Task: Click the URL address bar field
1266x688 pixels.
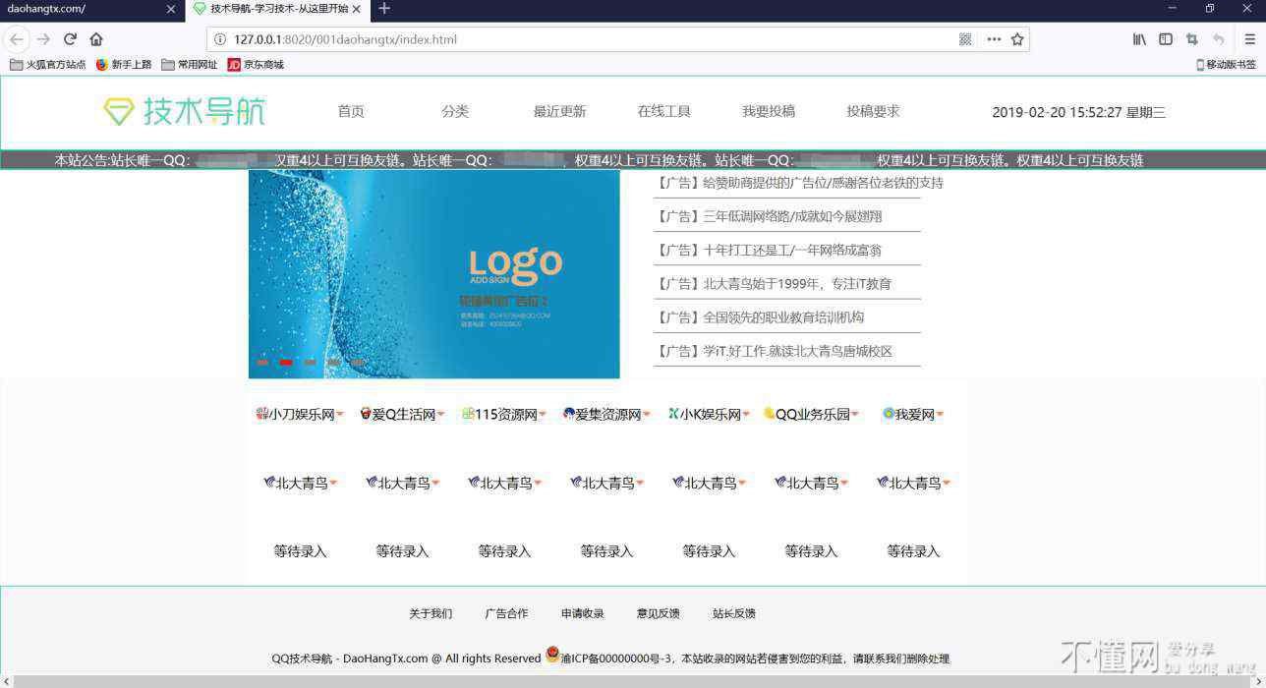Action: pyautogui.click(x=590, y=39)
